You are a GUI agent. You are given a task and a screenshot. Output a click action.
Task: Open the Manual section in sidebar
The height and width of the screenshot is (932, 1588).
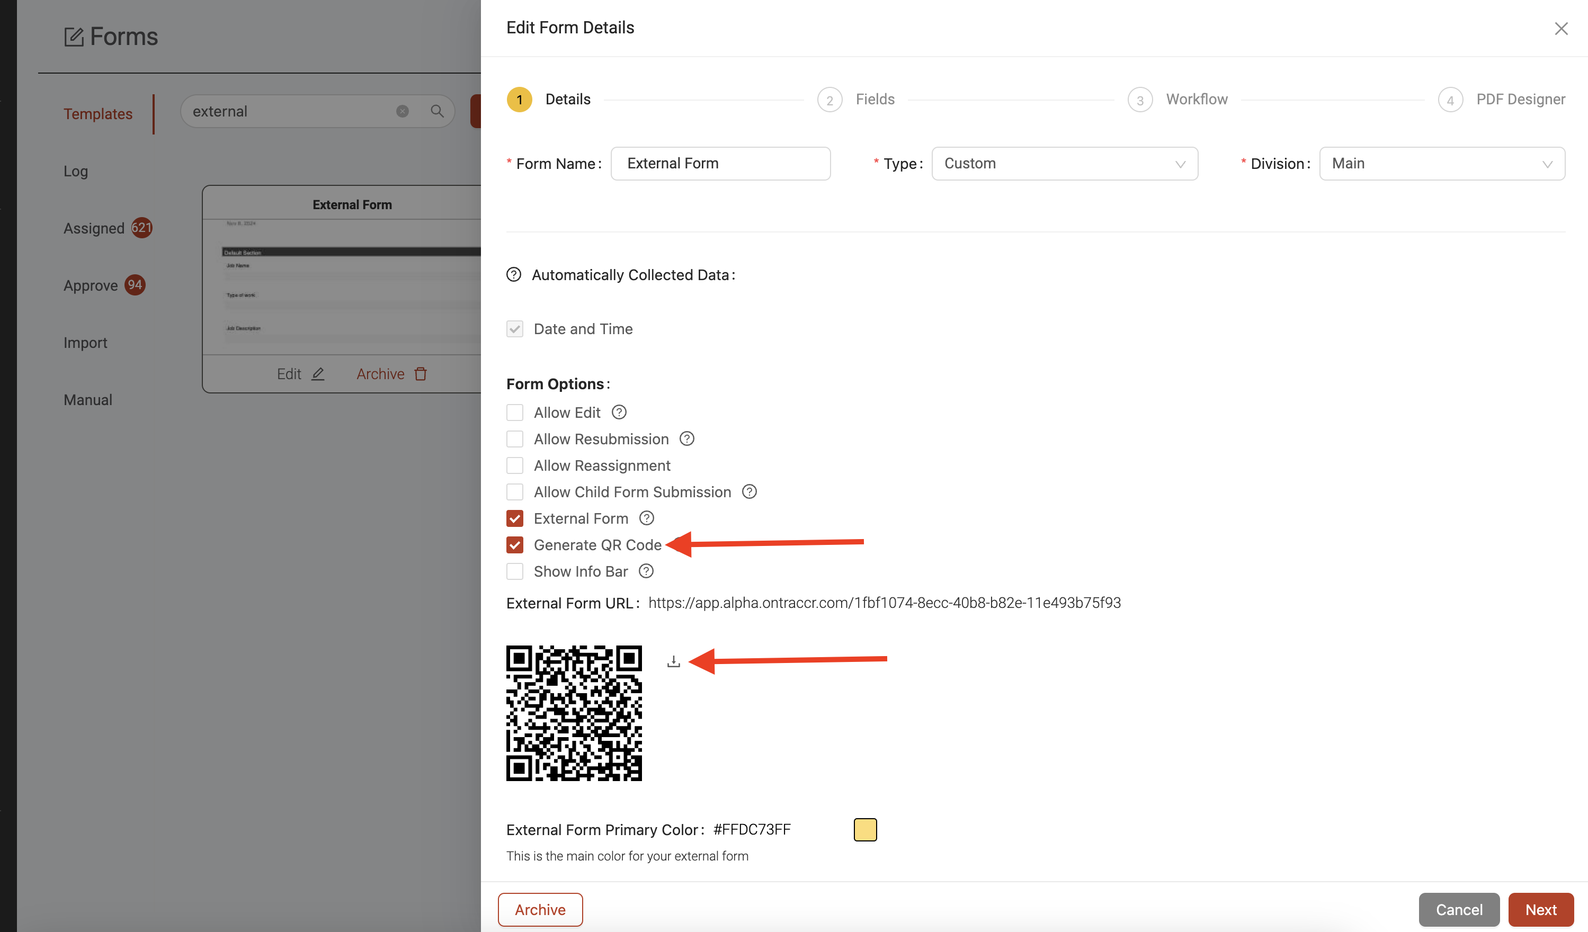click(x=87, y=400)
